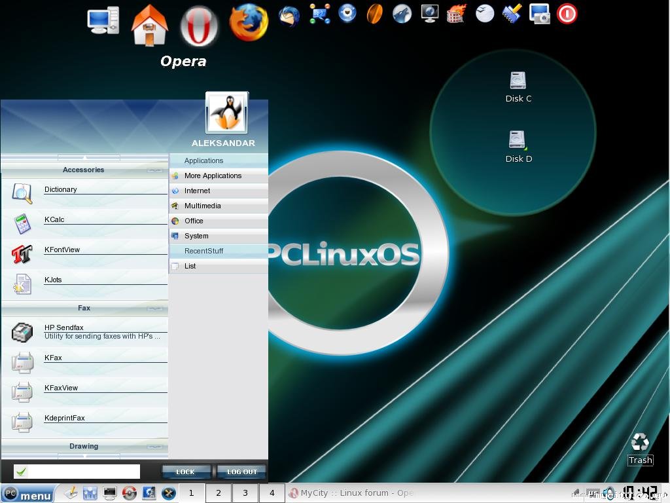Open the Disk C desktop icon
The width and height of the screenshot is (670, 503).
pos(518,81)
